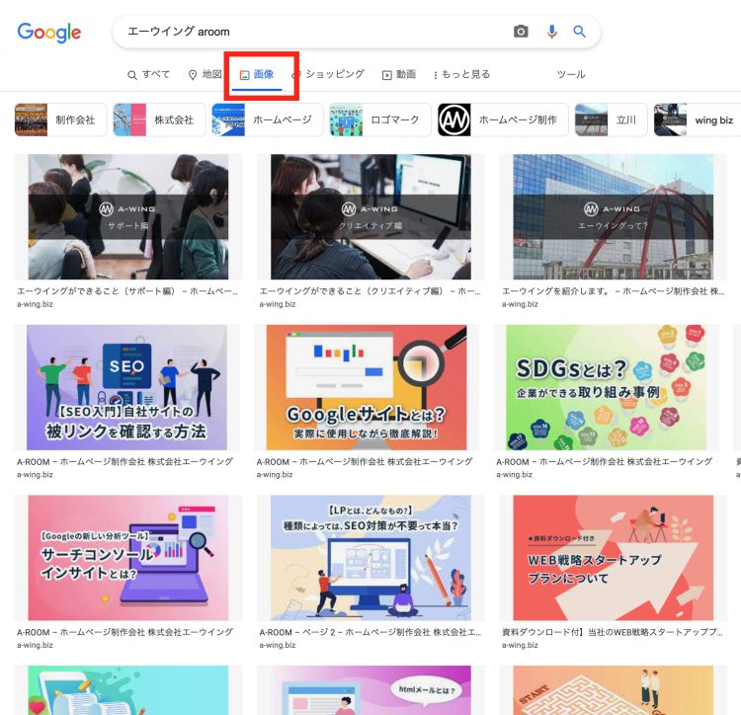This screenshot has width=741, height=715.
Task: Switch to the 地図 tab
Action: click(206, 75)
